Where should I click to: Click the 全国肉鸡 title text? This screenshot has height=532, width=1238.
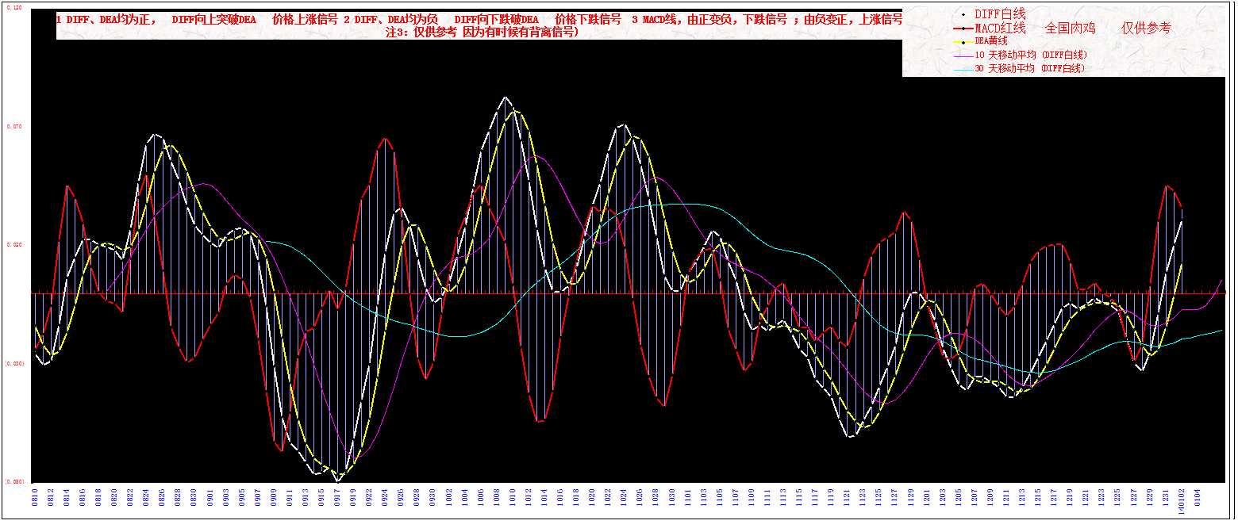pos(1070,28)
